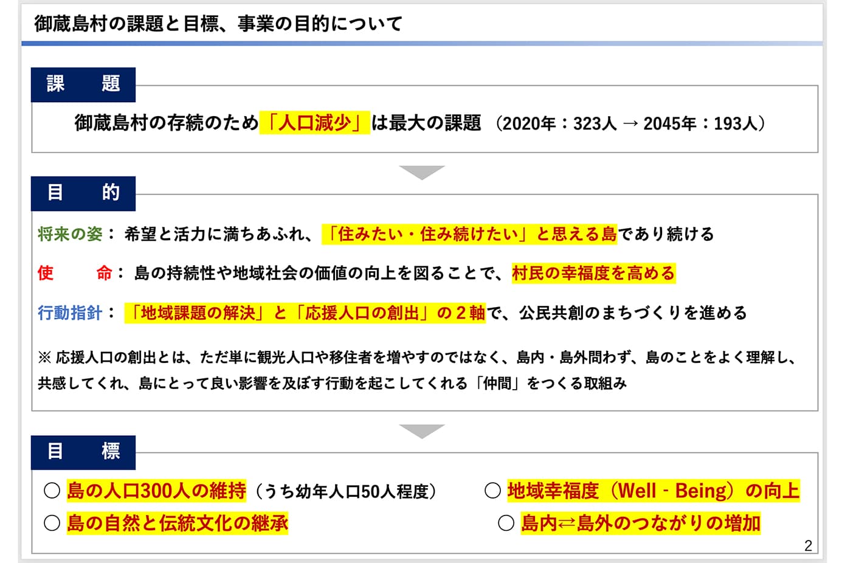Click the 課題 header badge
This screenshot has width=845, height=563.
pyautogui.click(x=83, y=83)
